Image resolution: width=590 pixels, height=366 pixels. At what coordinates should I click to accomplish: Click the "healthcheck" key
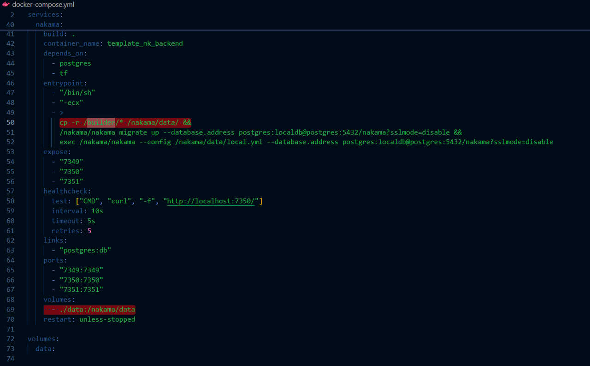coord(65,191)
